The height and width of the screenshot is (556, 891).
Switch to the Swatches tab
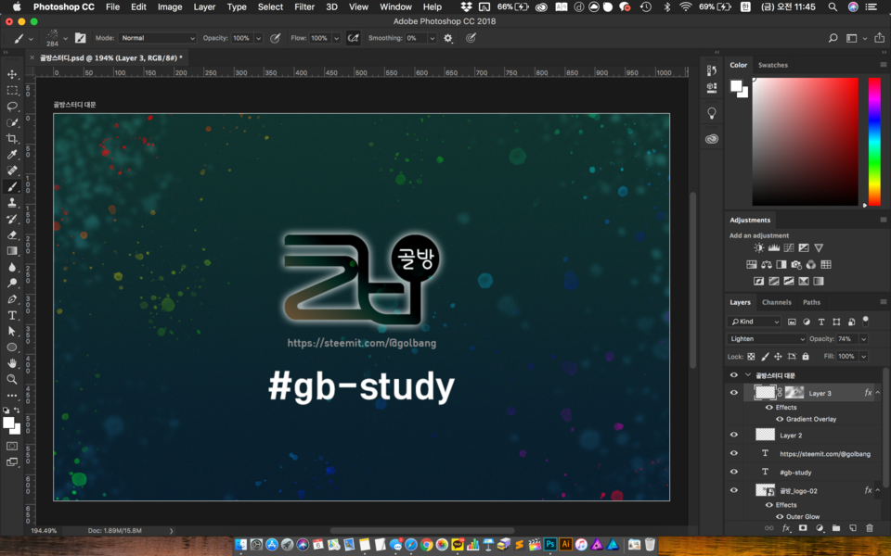click(773, 65)
